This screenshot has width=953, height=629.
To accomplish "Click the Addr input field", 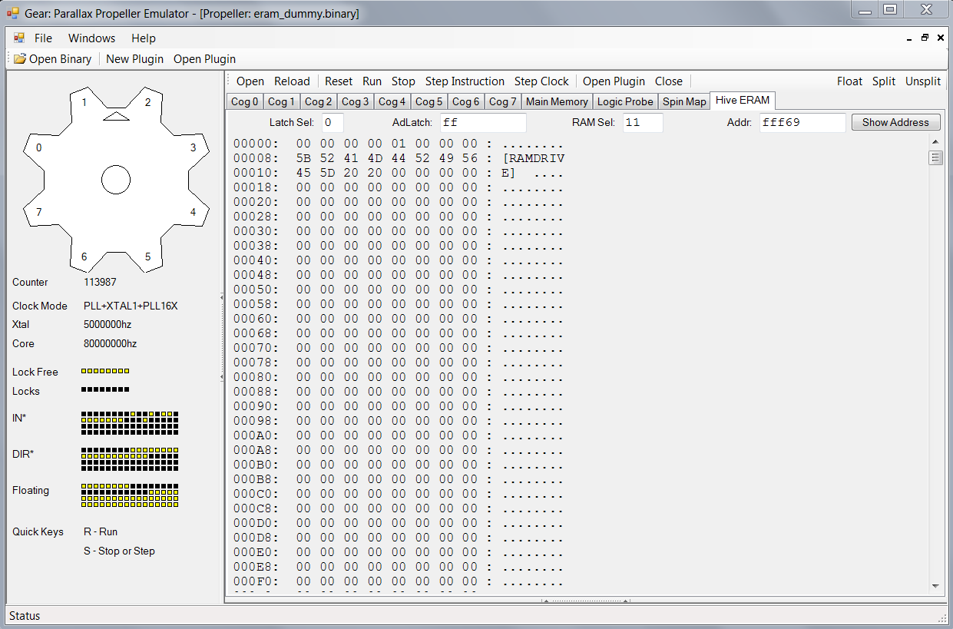I will point(802,123).
